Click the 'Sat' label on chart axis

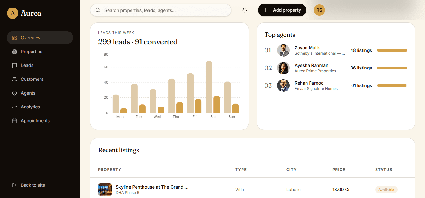point(213,117)
